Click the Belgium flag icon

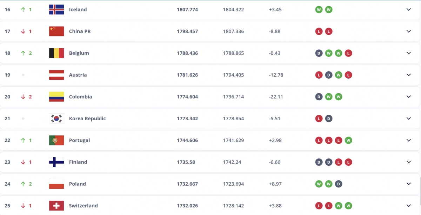(56, 53)
